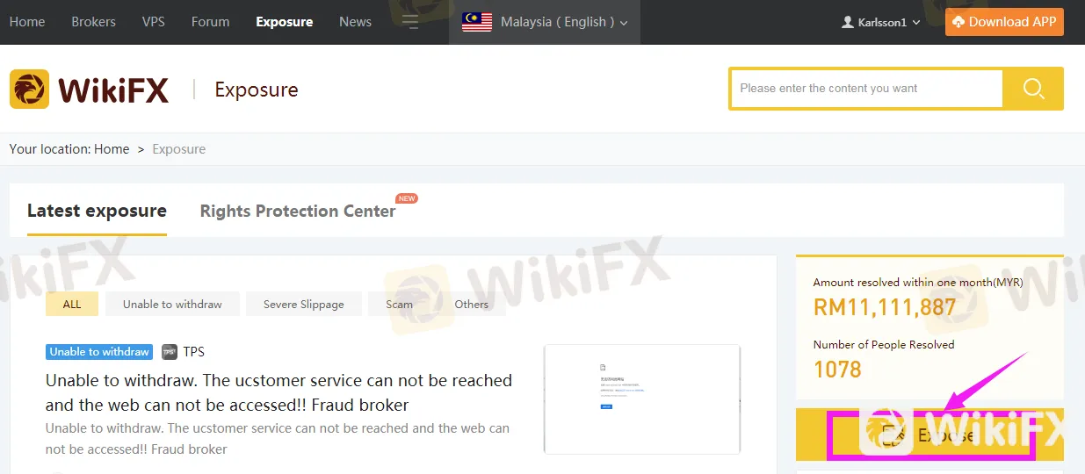
Task: Click the Exposure breadcrumb text
Action: [179, 149]
